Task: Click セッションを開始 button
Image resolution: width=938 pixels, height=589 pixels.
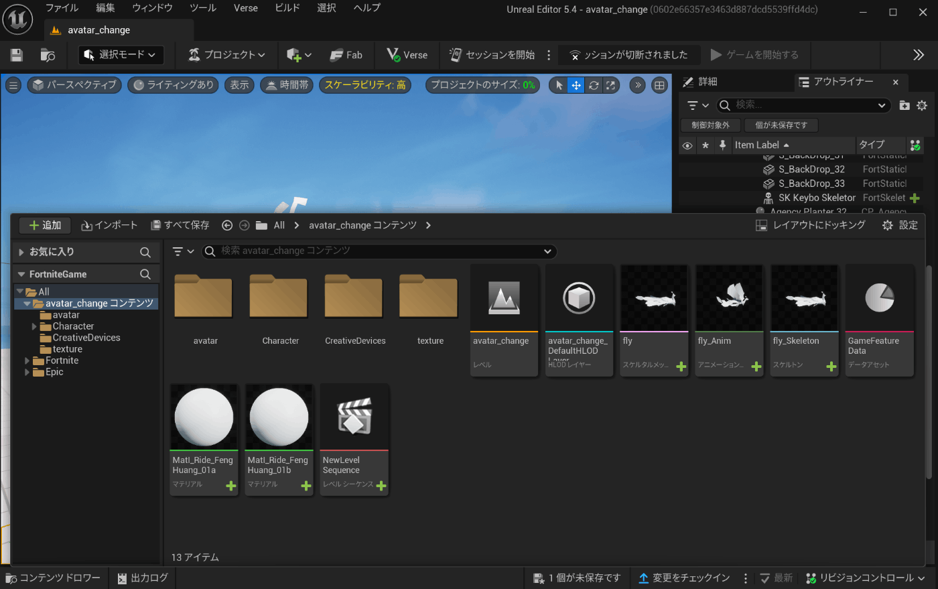Action: [x=492, y=55]
